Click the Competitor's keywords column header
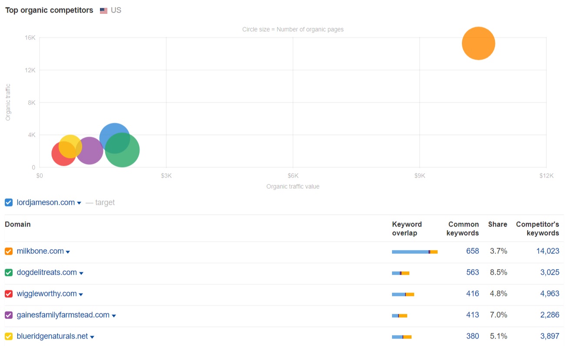The width and height of the screenshot is (568, 346). (537, 228)
